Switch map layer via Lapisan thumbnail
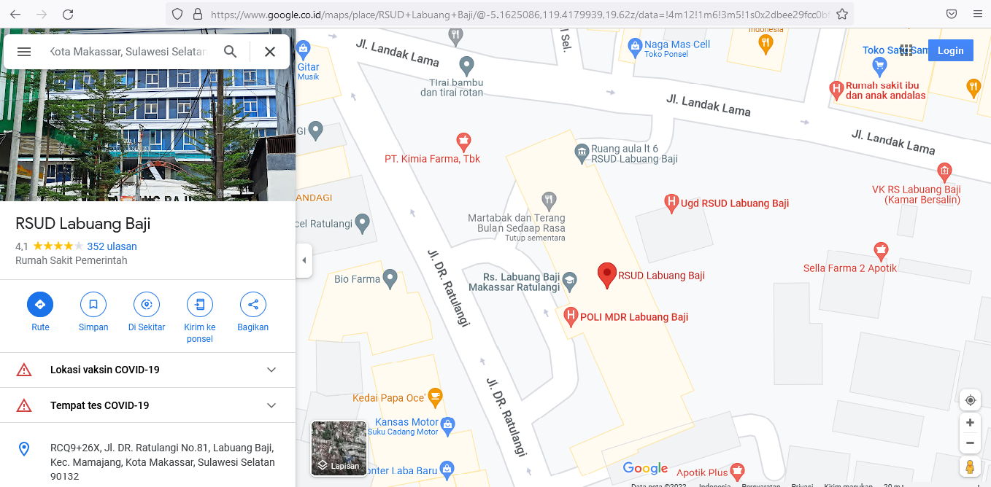 pos(339,448)
